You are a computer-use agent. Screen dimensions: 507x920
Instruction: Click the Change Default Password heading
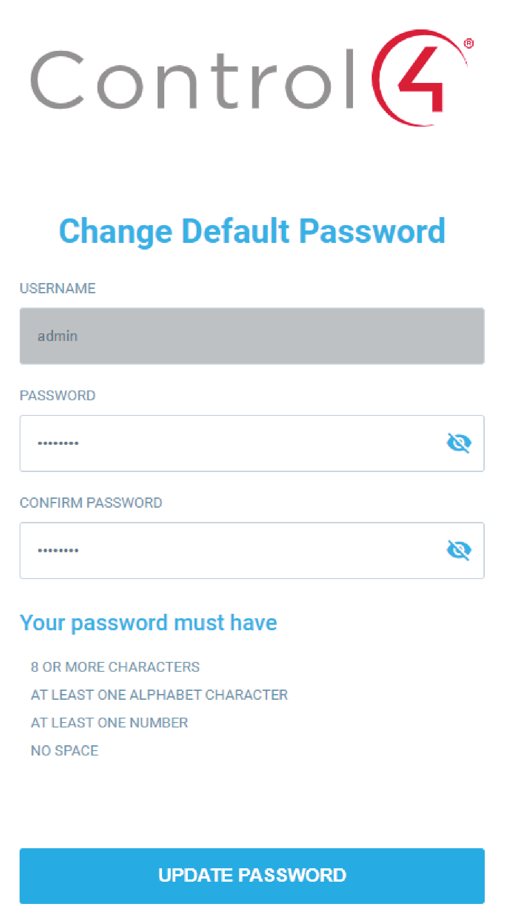pyautogui.click(x=252, y=231)
